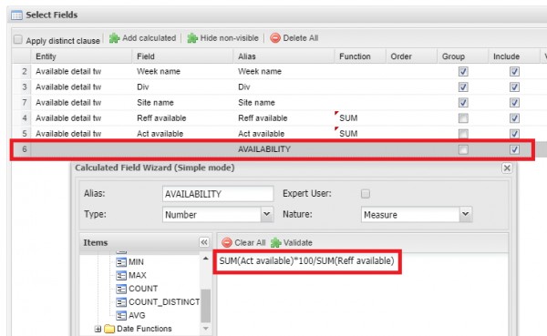The width and height of the screenshot is (547, 336).
Task: Select the COUNT tree item
Action: (x=143, y=289)
